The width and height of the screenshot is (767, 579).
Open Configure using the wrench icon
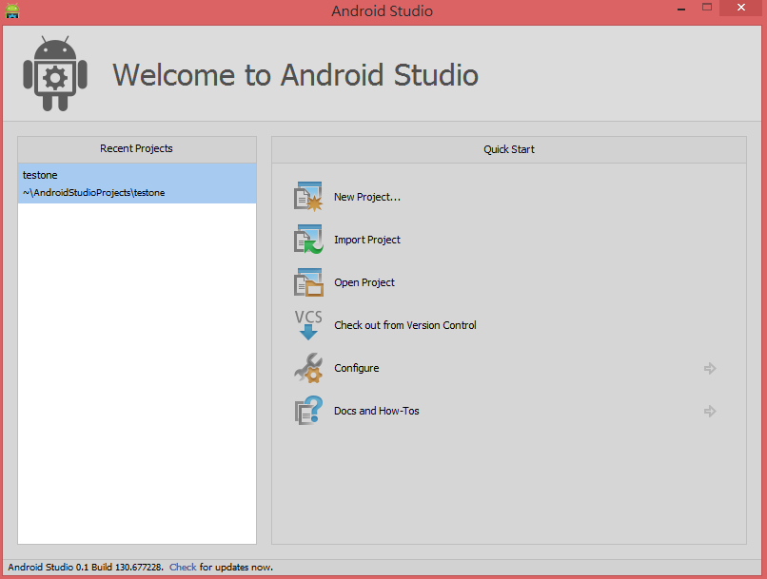point(308,367)
